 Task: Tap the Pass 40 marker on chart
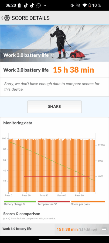tap(44, 195)
